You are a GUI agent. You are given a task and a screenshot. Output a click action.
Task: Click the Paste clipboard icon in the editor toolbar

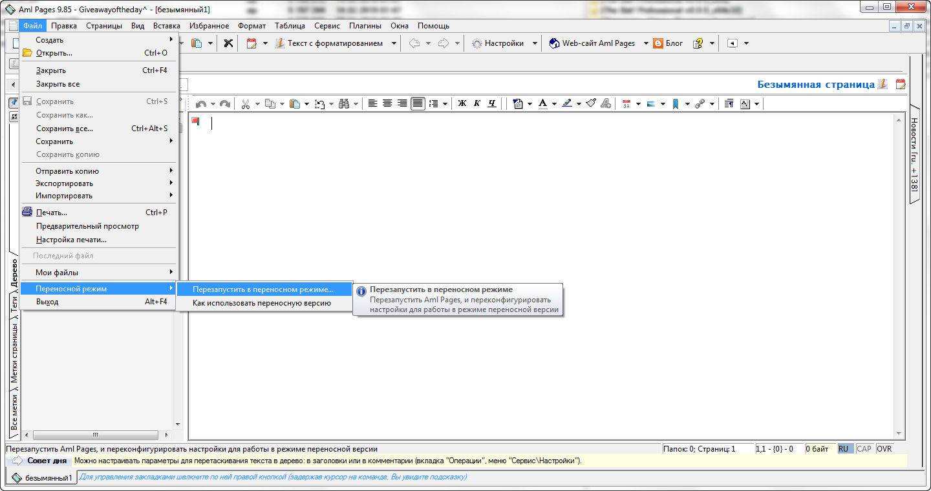tap(295, 103)
